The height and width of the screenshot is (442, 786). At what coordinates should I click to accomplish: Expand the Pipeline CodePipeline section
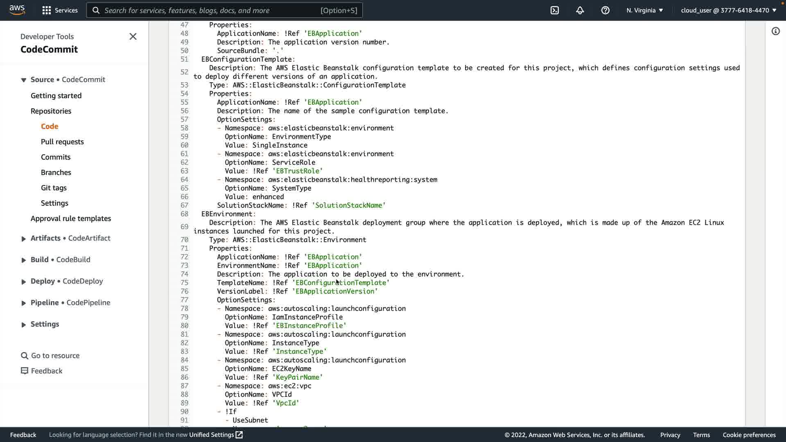[24, 303]
